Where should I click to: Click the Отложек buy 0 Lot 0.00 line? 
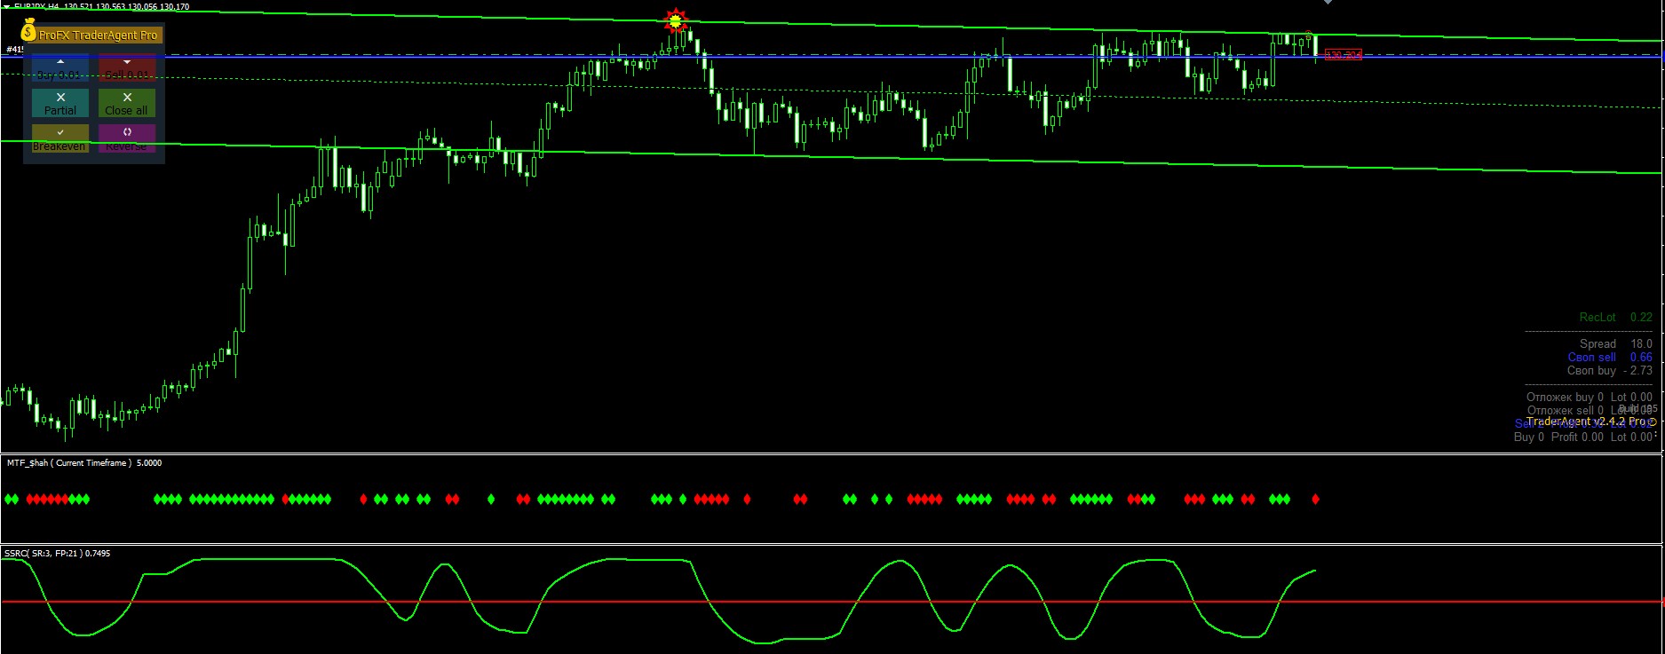point(1590,397)
